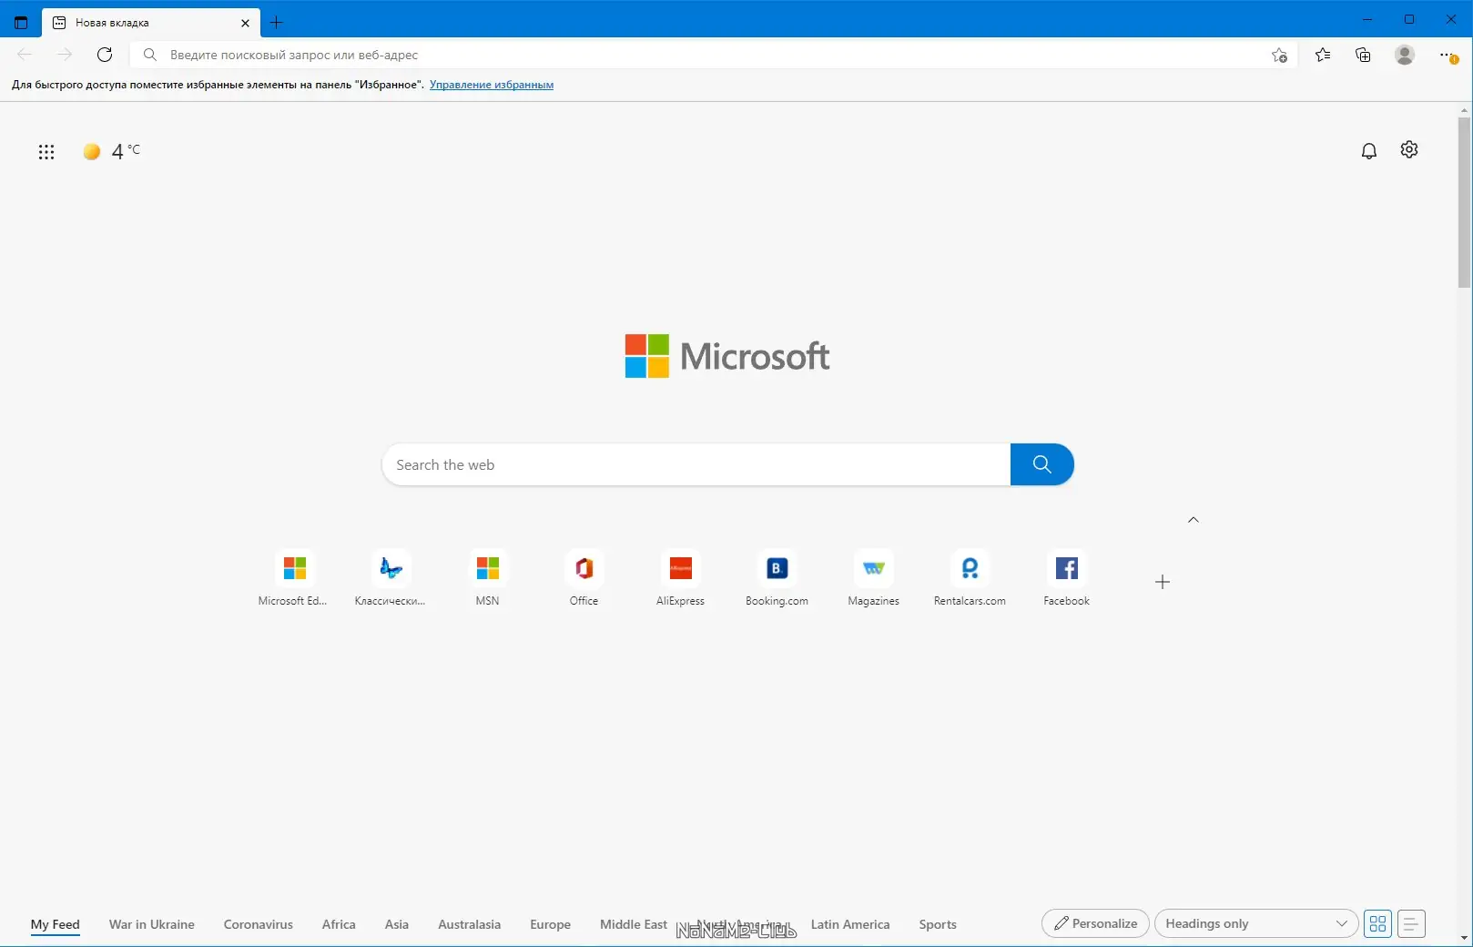Open the Booking.com quick link tile
The width and height of the screenshot is (1473, 947).
(x=777, y=578)
